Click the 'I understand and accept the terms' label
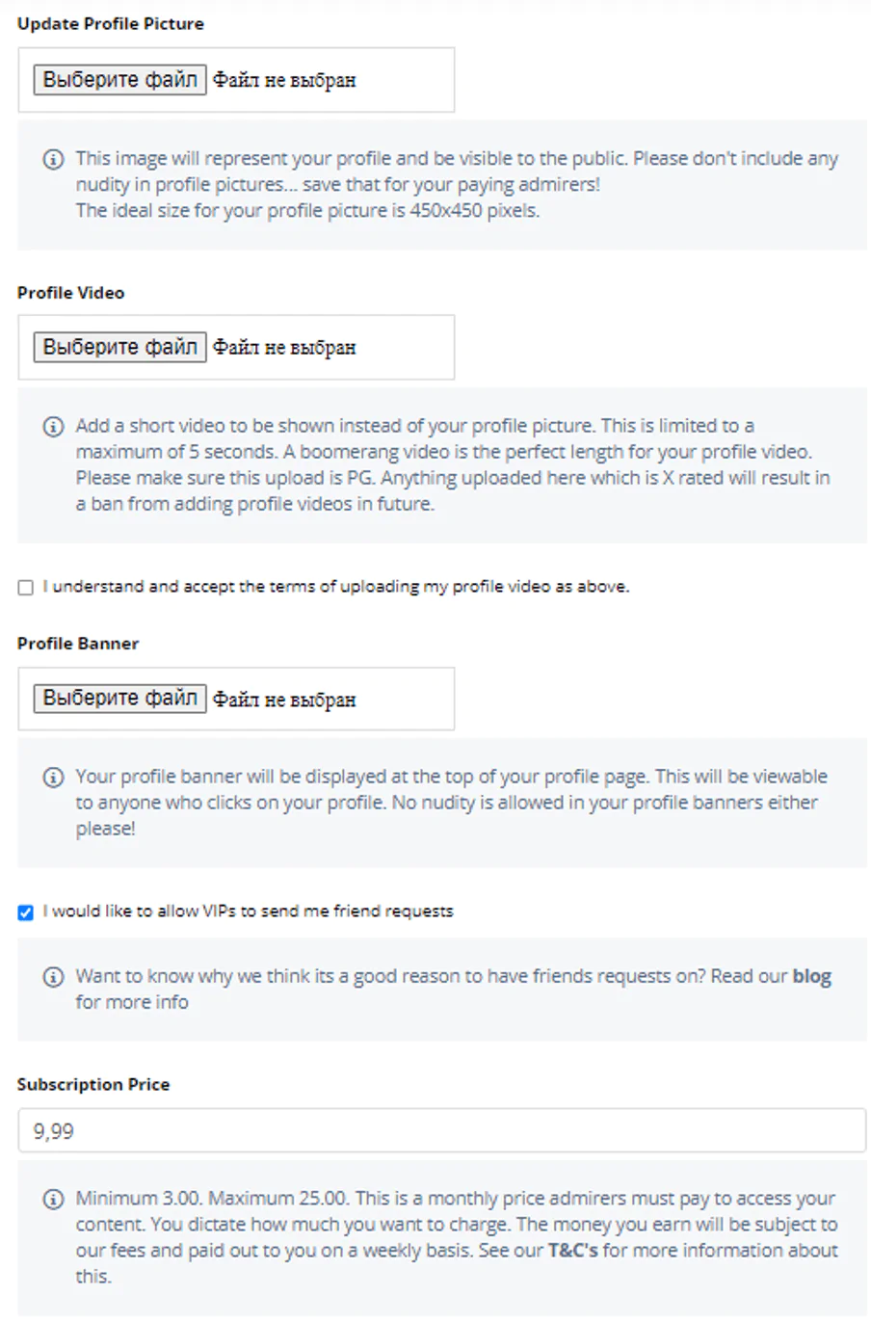 336,587
